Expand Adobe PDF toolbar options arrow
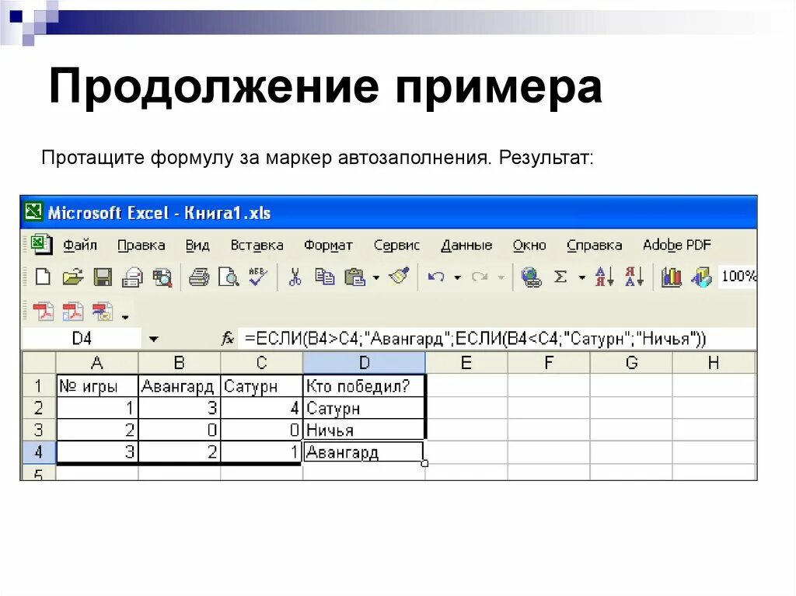This screenshot has height=596, width=796. 125,317
